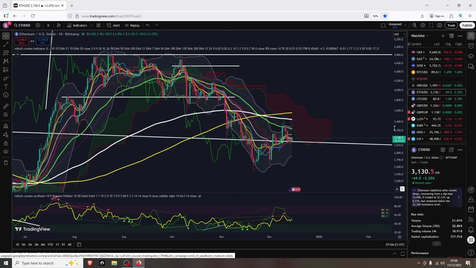
Task: Select the 1M date range tab
Action: pos(30,245)
